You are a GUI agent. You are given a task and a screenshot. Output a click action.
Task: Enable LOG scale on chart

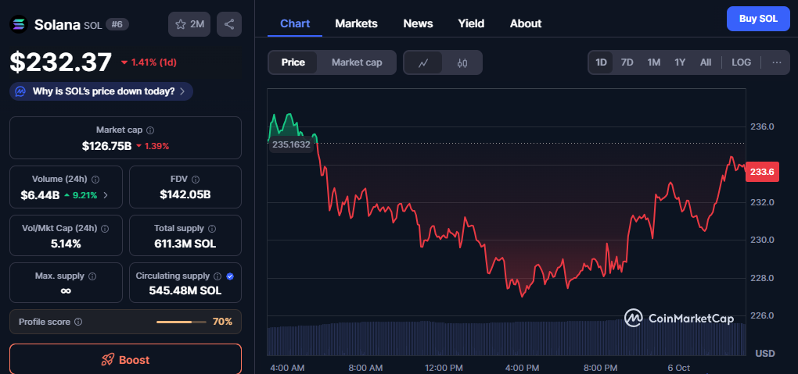(741, 62)
